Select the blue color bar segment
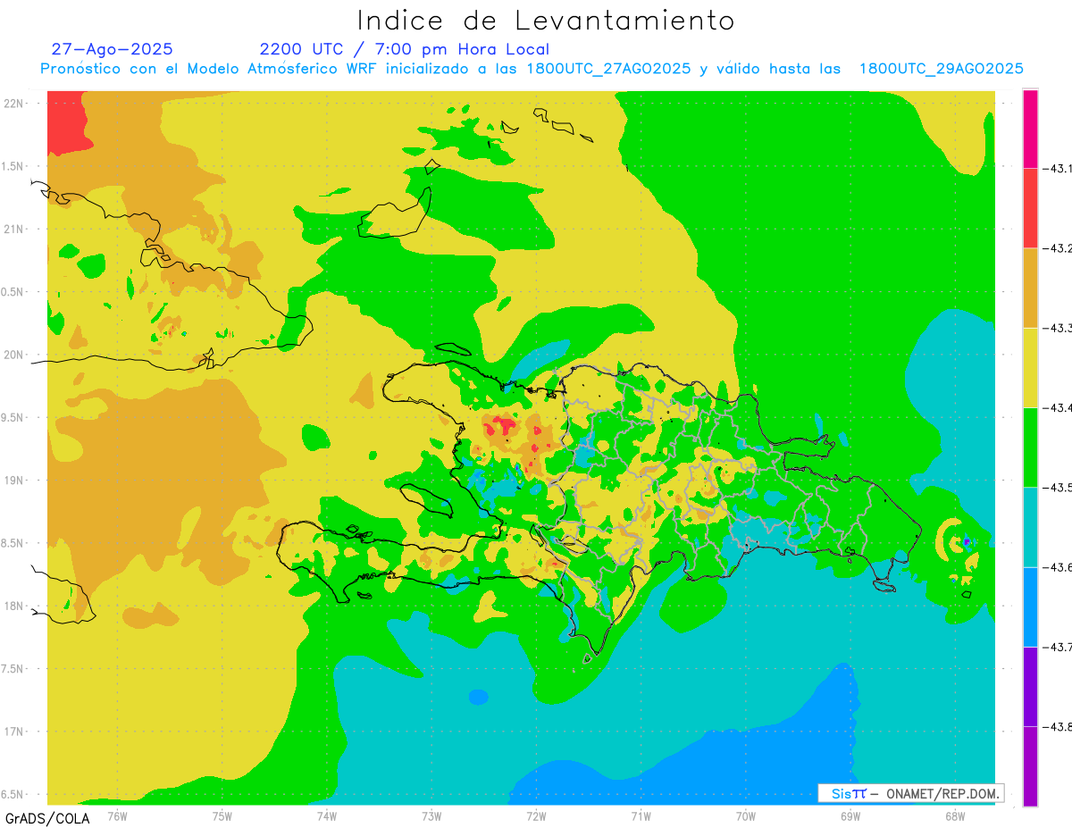This screenshot has width=1072, height=828. (1030, 606)
